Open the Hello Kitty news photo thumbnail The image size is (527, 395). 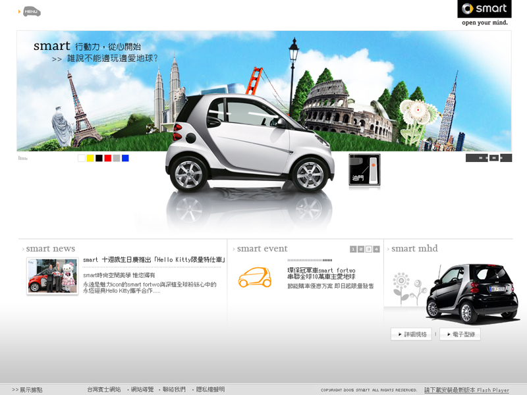[53, 276]
